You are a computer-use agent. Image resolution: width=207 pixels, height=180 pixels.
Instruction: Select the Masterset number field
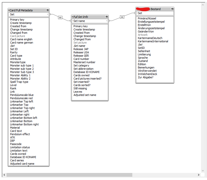coord(84,62)
